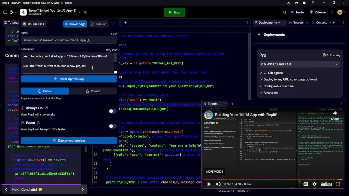View Boost info eye icon

[38, 123]
